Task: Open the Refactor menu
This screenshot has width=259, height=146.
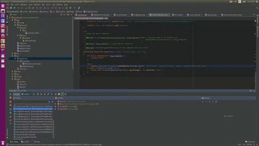Action: tap(37, 4)
